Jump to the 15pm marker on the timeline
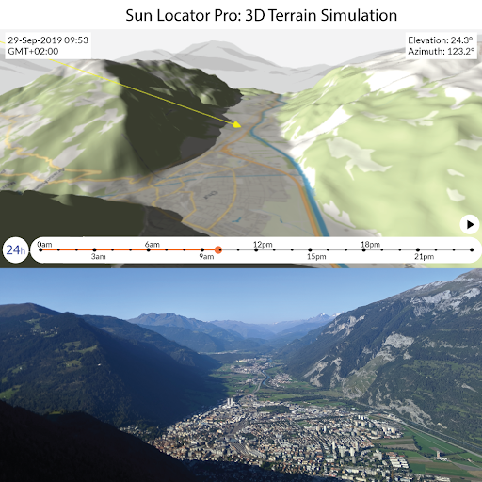The height and width of the screenshot is (482, 482). pos(310,249)
